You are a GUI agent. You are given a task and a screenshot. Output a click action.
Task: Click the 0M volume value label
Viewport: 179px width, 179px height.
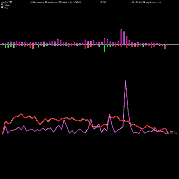pos(171,131)
